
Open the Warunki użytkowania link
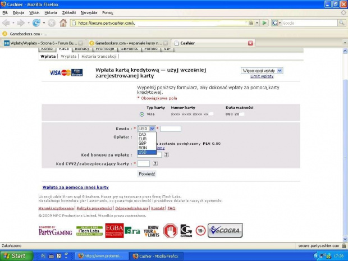point(56,208)
